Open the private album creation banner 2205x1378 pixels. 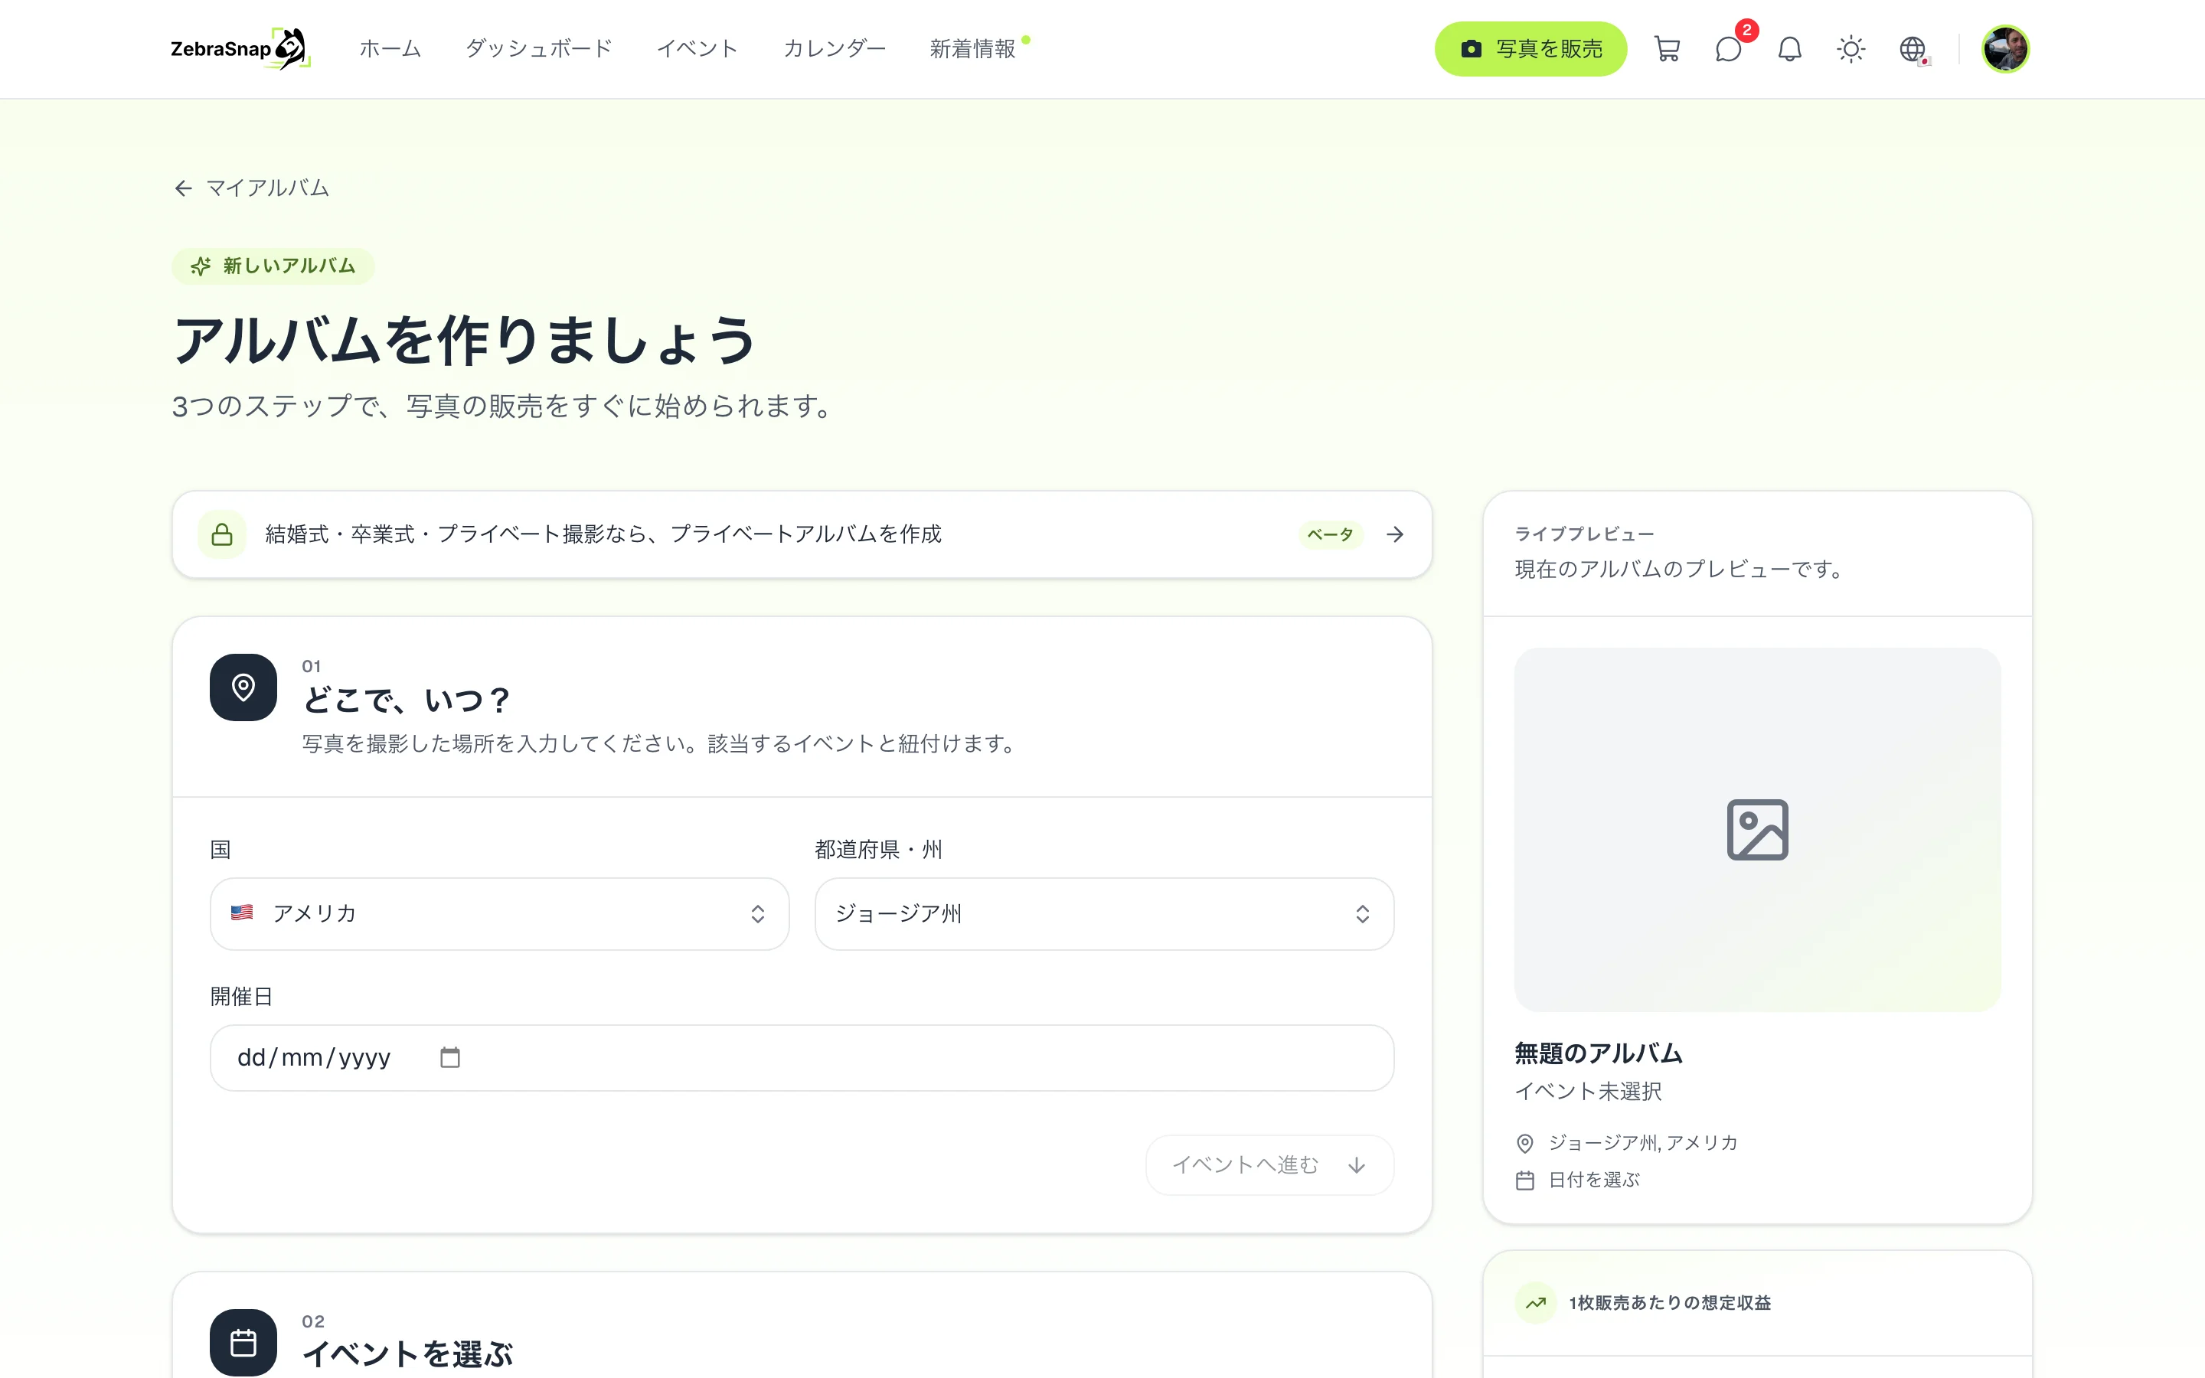[x=802, y=534]
